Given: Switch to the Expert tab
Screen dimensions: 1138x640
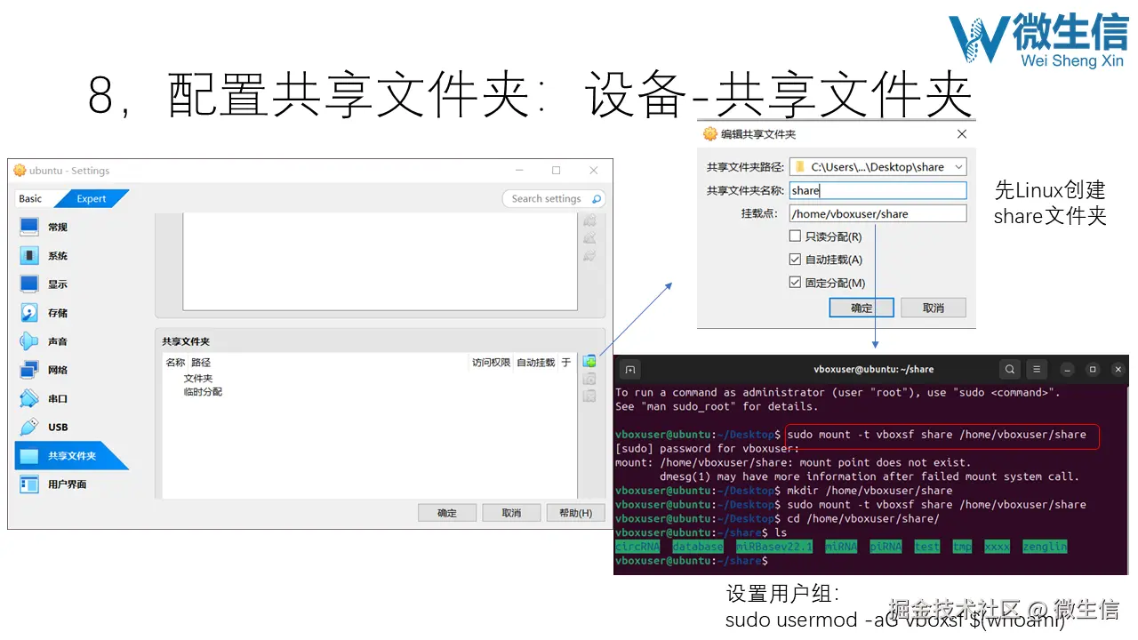Looking at the screenshot, I should click(92, 198).
